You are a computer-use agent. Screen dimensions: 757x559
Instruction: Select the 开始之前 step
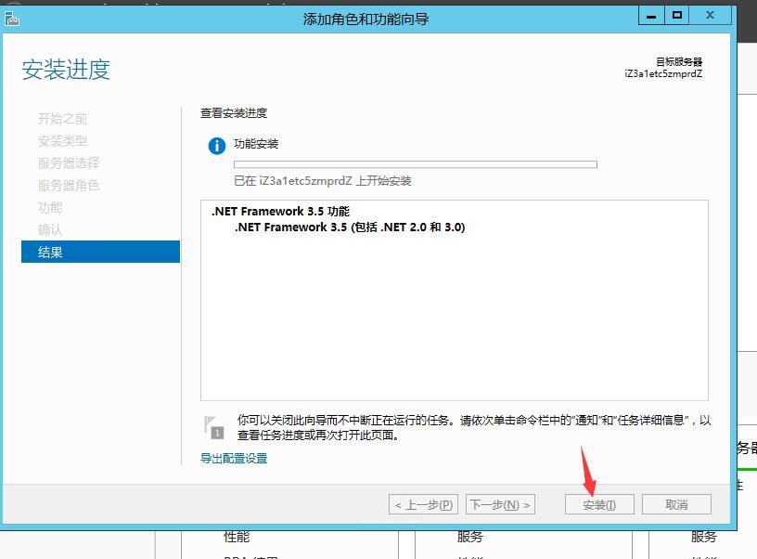62,119
